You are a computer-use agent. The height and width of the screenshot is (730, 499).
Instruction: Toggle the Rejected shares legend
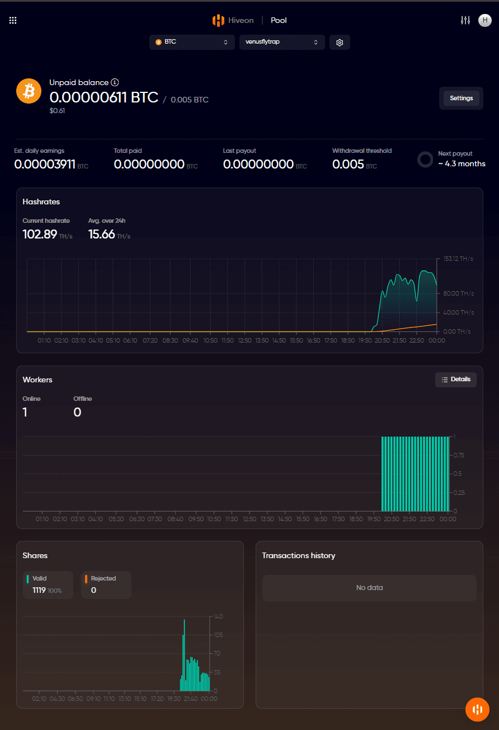coord(106,584)
